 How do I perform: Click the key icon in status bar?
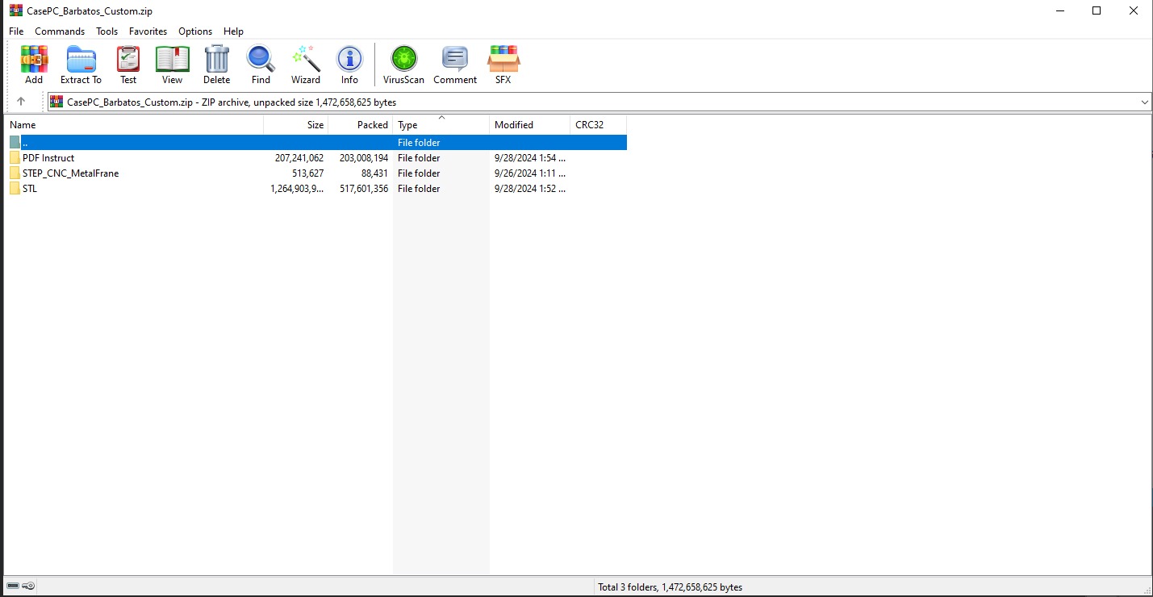point(28,587)
